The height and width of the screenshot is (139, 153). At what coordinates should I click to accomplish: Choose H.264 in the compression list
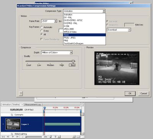(x=85, y=26)
